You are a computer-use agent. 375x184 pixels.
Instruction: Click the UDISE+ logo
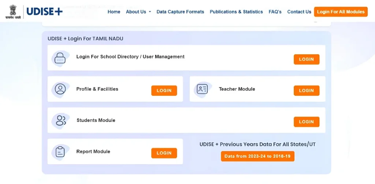45,12
